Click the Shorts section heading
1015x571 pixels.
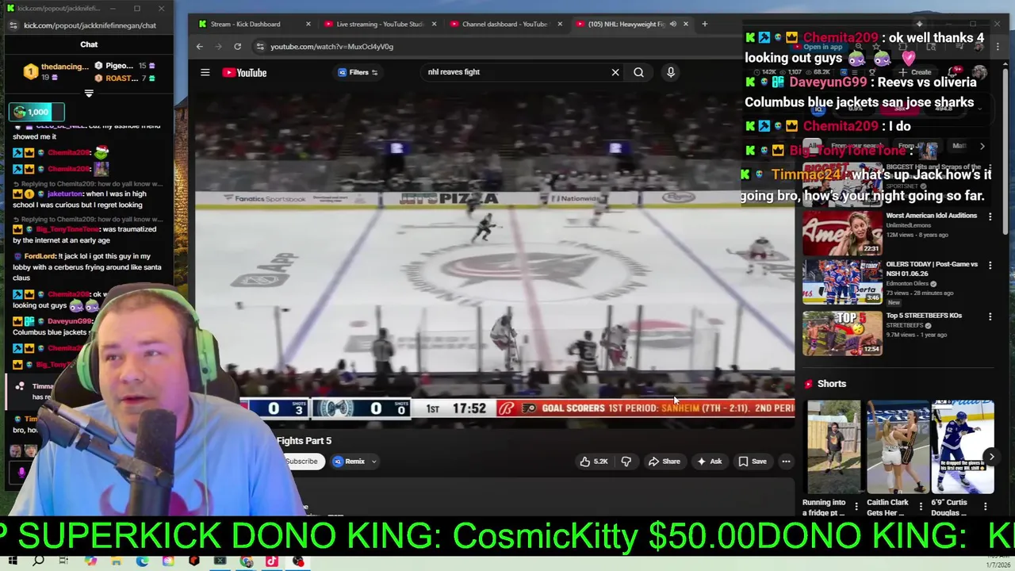click(832, 384)
